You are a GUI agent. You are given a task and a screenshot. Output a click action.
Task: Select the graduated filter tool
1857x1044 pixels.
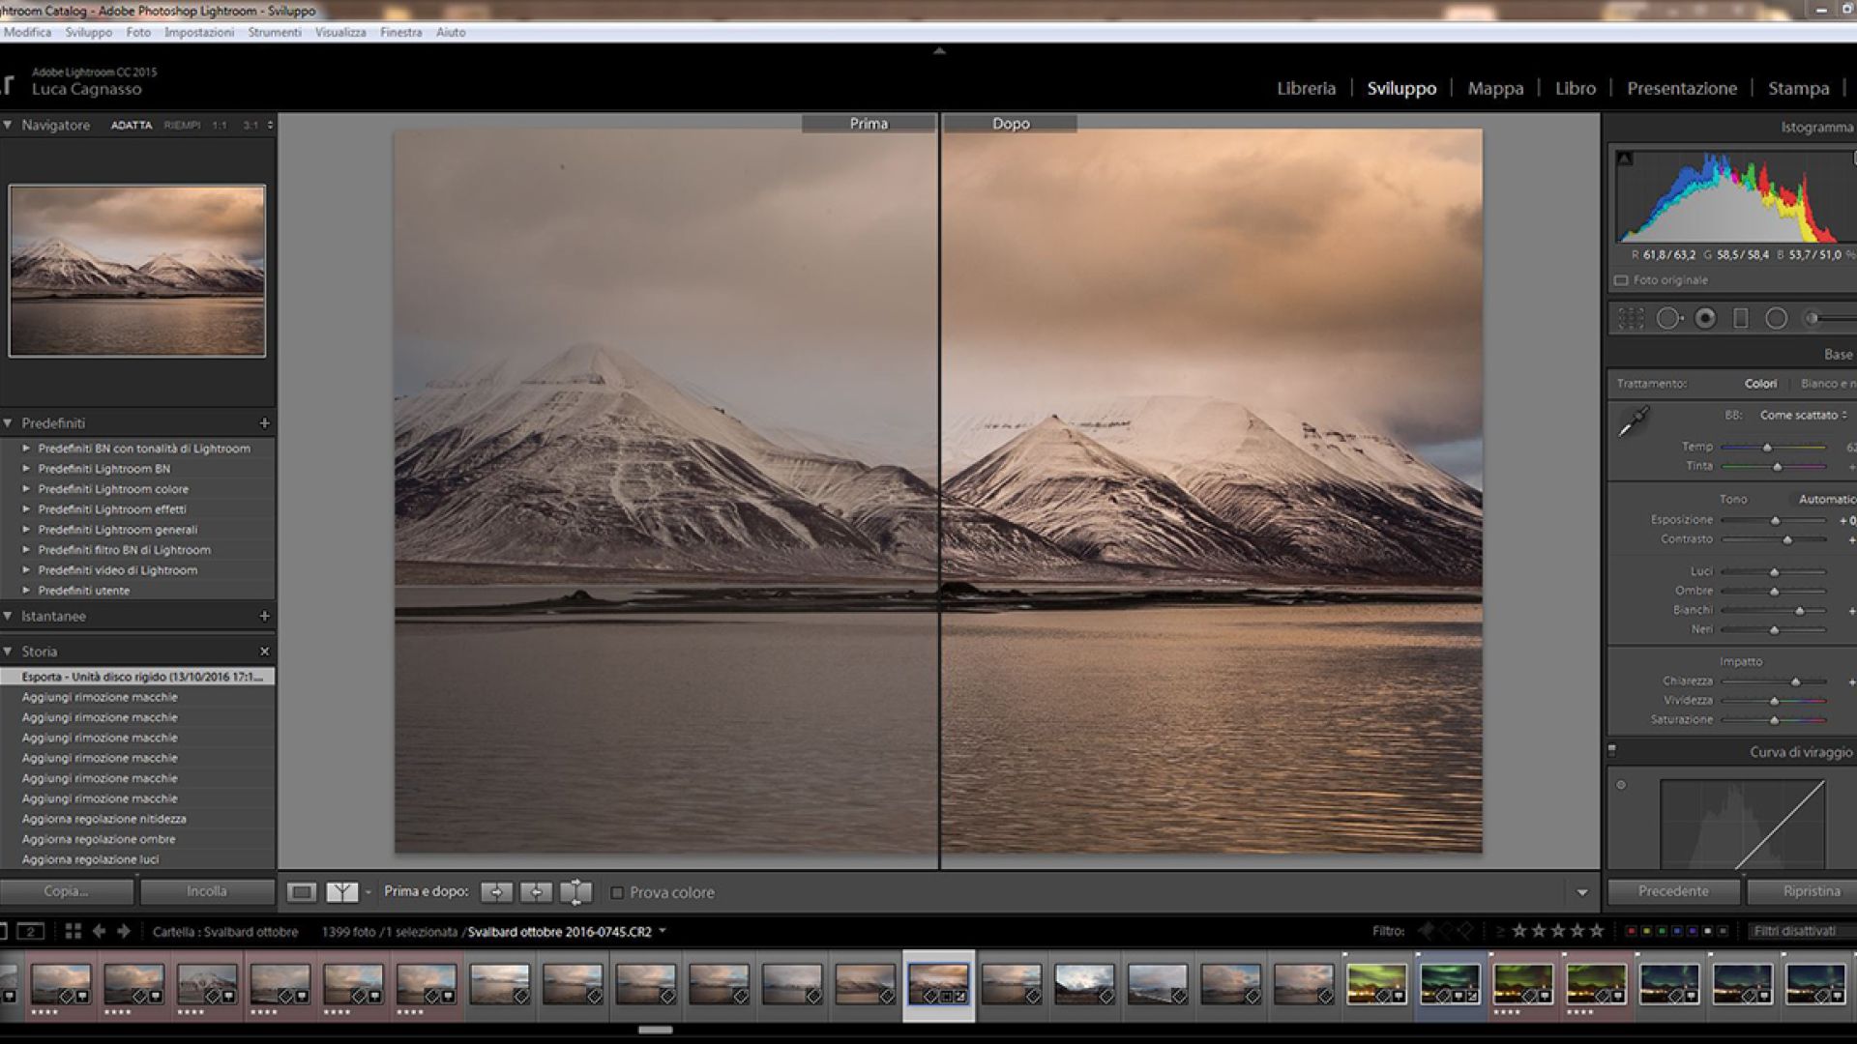1741,318
